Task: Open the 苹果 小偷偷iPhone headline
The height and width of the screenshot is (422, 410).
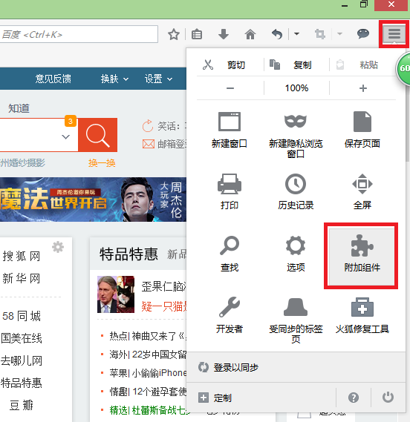Action: pyautogui.click(x=148, y=373)
